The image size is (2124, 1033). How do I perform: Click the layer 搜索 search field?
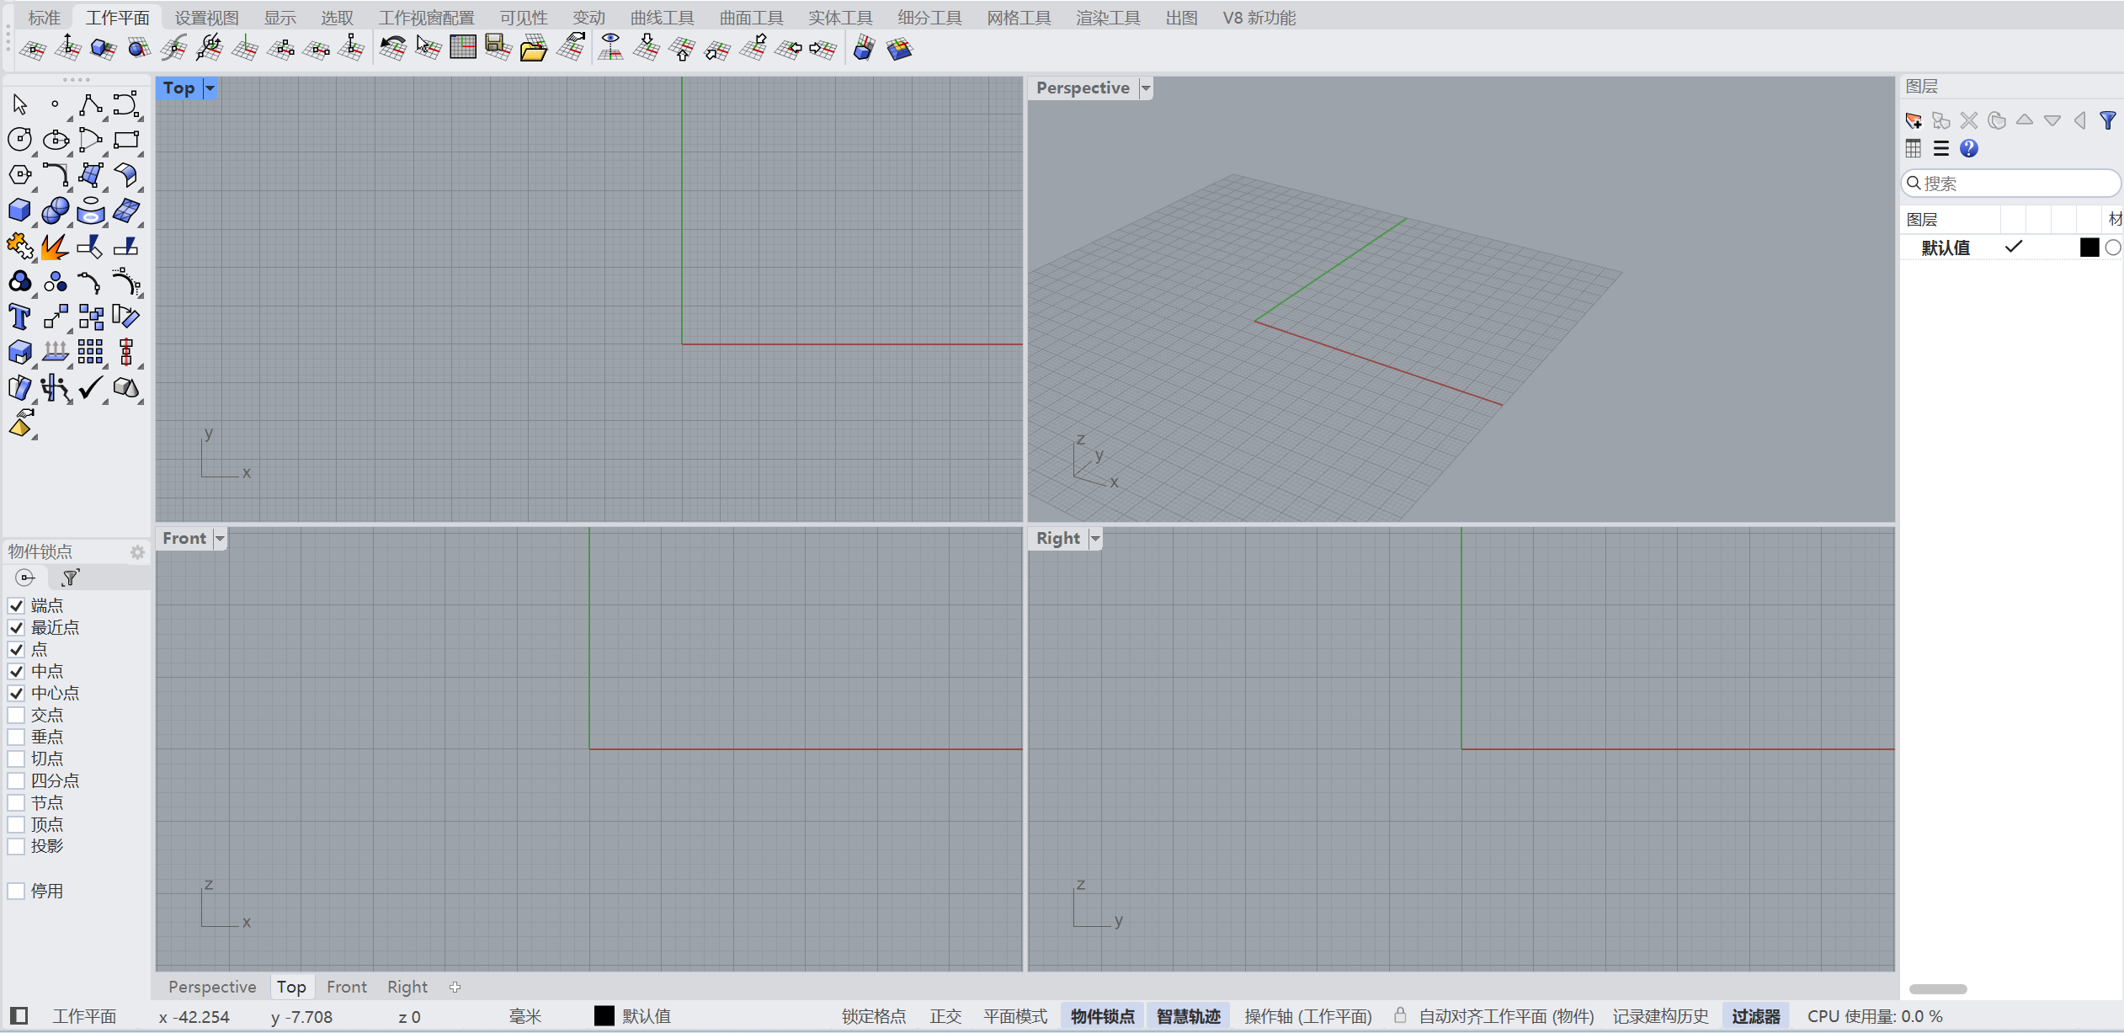2011,183
